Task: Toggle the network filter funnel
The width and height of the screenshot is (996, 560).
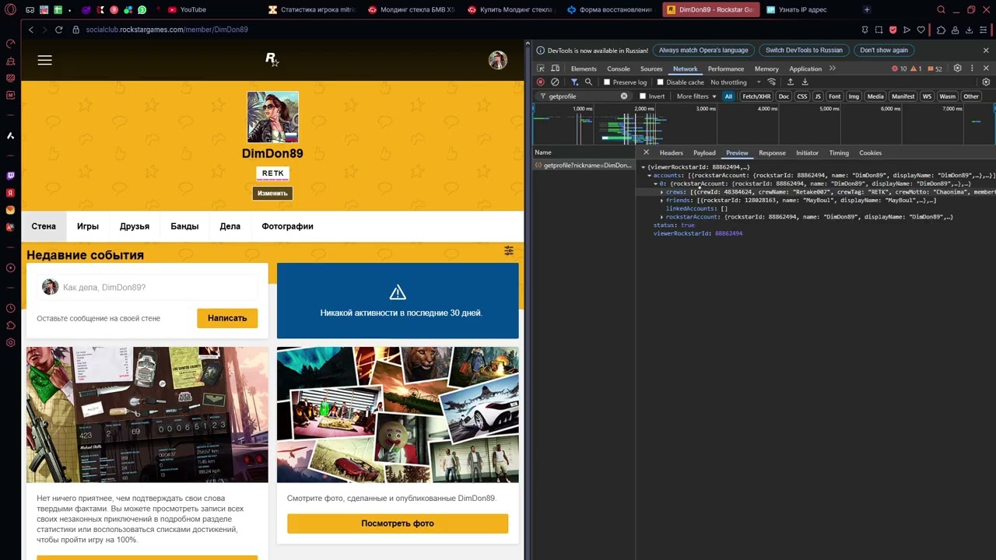Action: (x=574, y=82)
